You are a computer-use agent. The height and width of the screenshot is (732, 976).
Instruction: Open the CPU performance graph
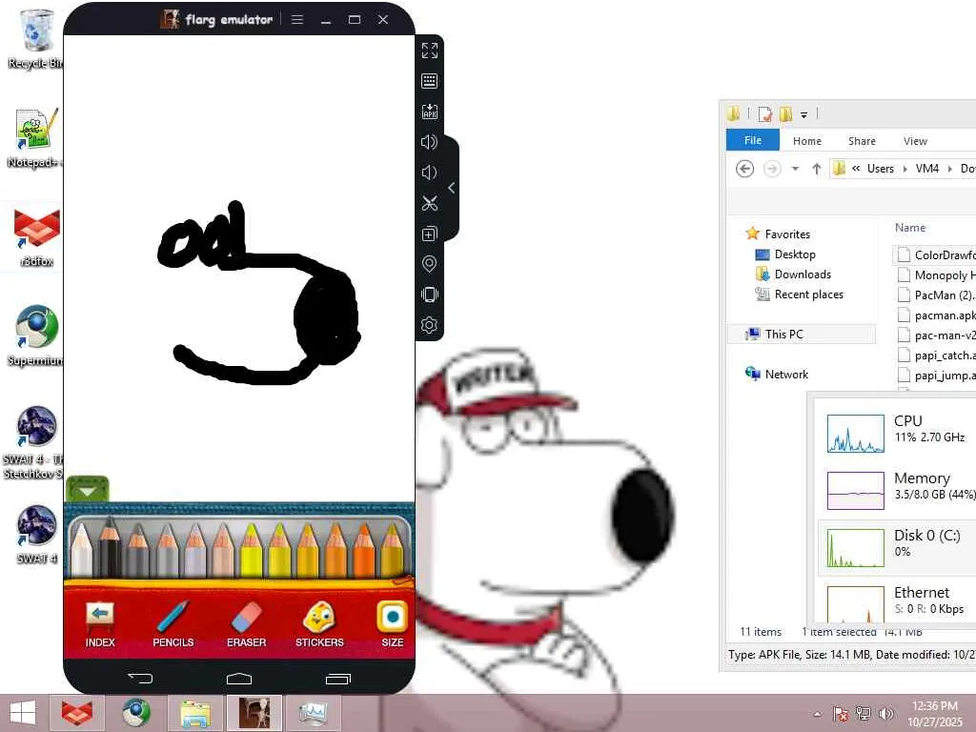coord(896,433)
